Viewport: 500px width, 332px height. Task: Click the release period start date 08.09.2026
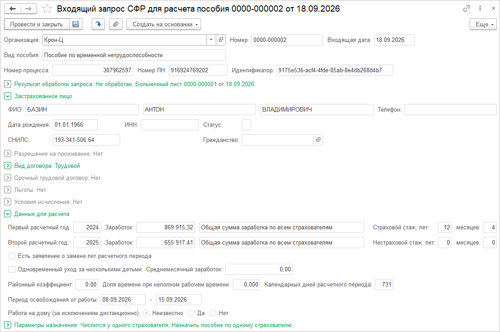click(x=123, y=299)
